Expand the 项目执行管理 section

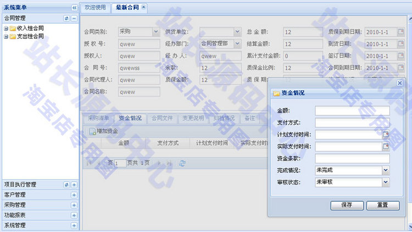click(74, 185)
